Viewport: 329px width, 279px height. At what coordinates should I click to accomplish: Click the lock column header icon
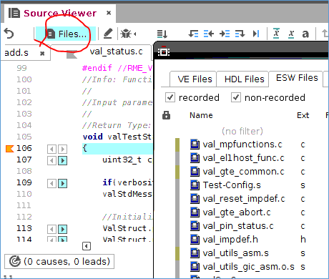pos(166,115)
